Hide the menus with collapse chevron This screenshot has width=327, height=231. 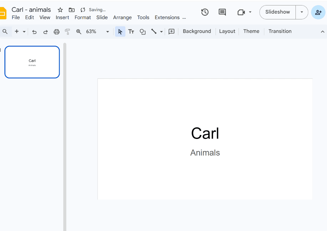(322, 31)
